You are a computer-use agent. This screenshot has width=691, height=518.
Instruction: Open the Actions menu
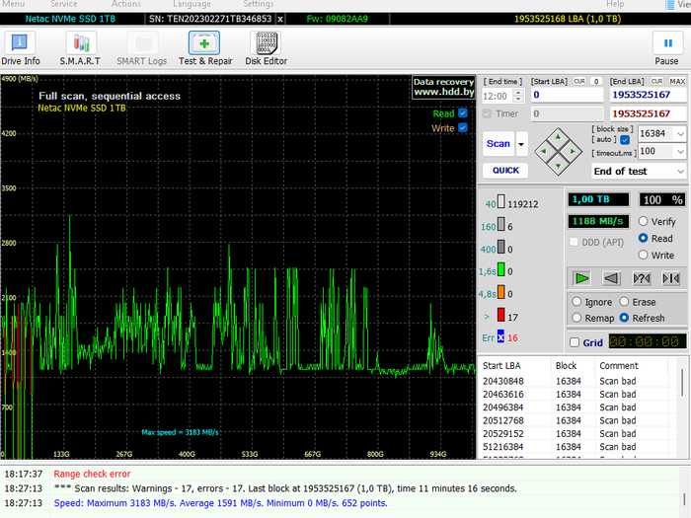click(126, 4)
